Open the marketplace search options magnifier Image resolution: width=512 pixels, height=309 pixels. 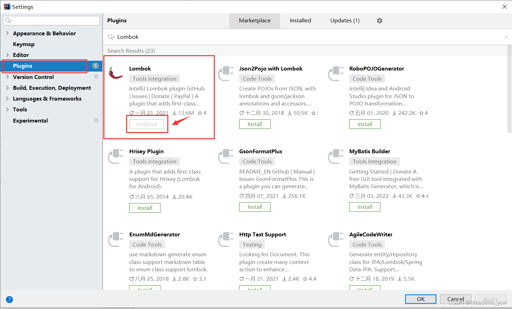(x=111, y=37)
